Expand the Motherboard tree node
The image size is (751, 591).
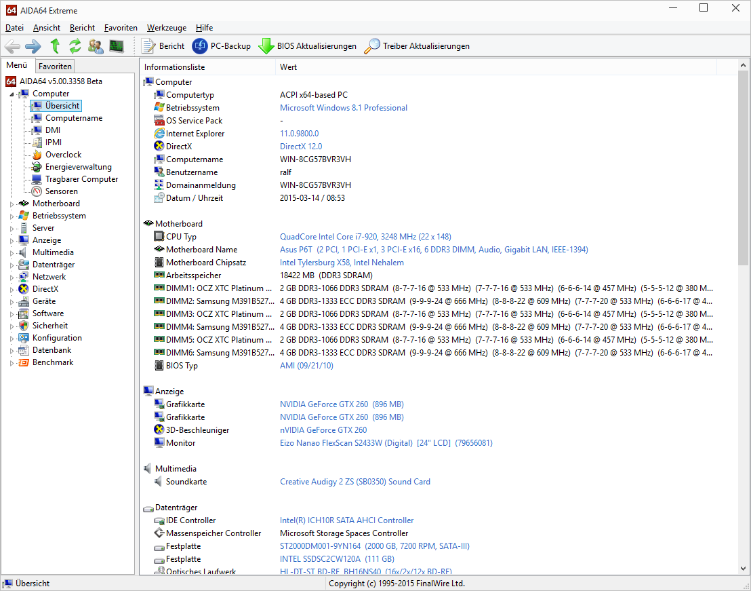click(x=12, y=204)
